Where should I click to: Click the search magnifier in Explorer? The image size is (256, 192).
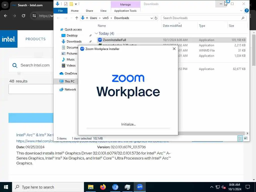(x=243, y=18)
